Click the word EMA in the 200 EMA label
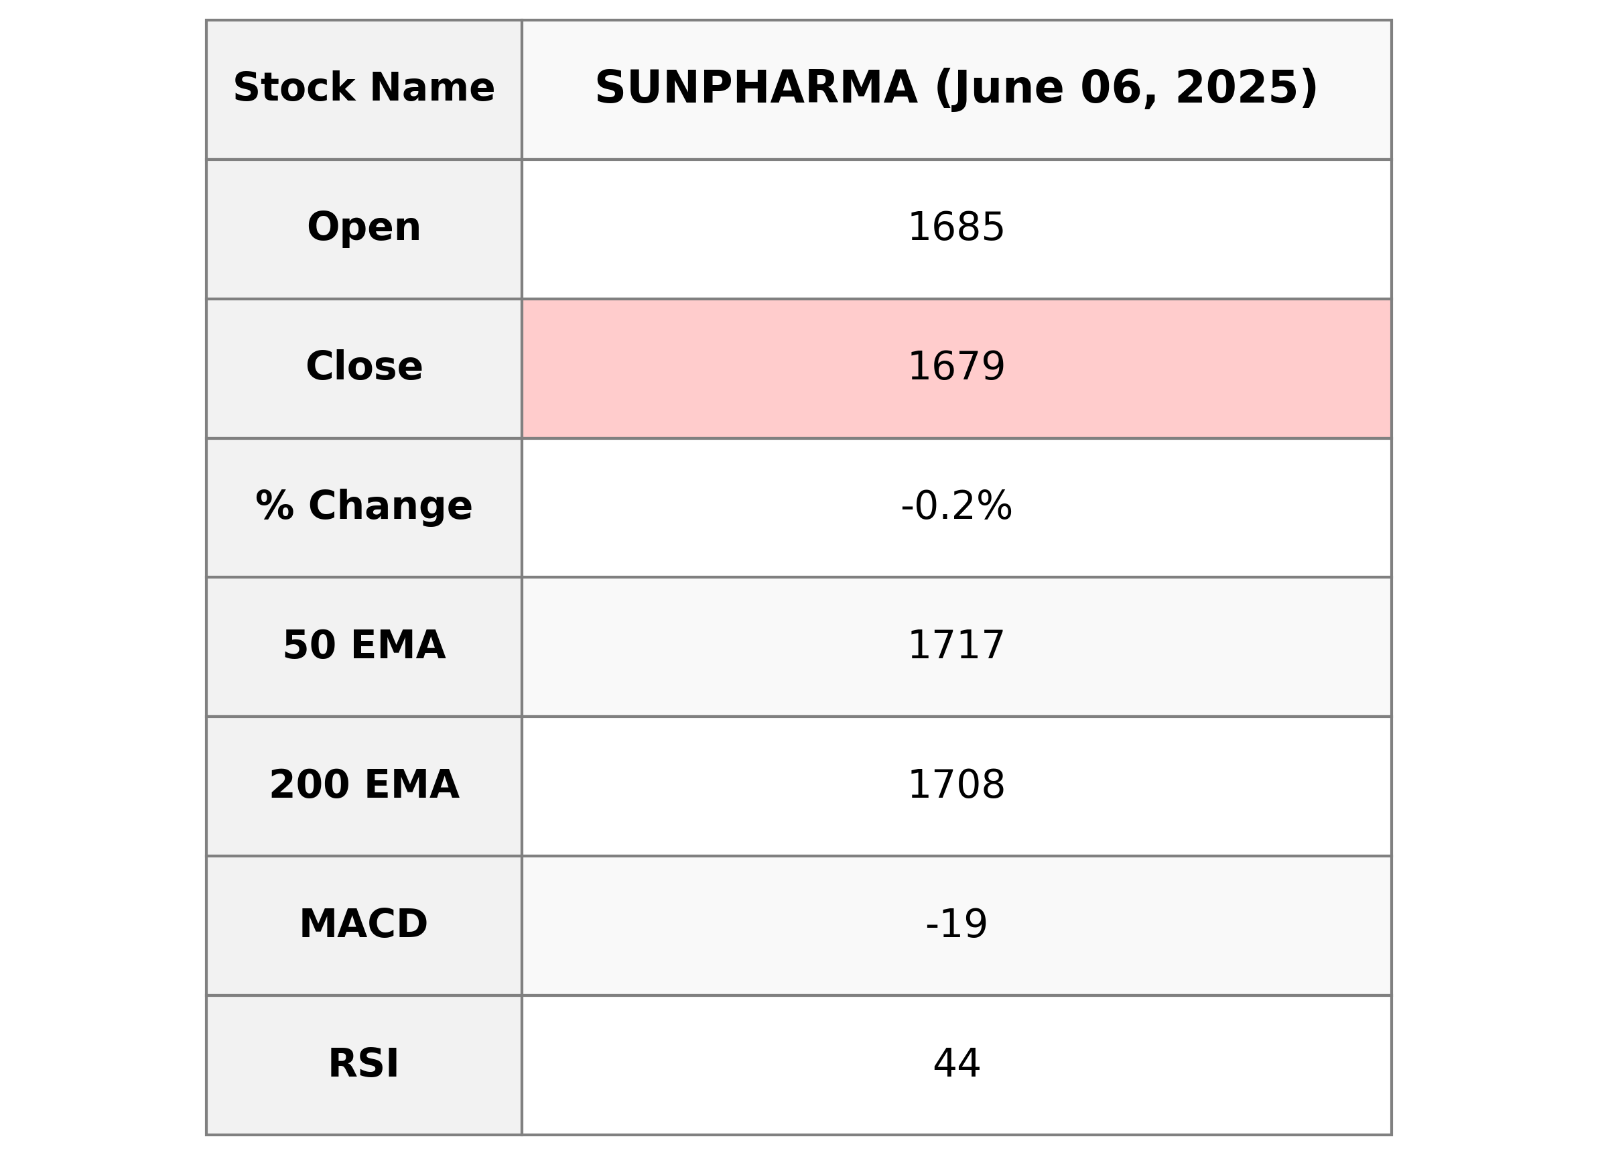The image size is (1598, 1155). click(x=411, y=786)
